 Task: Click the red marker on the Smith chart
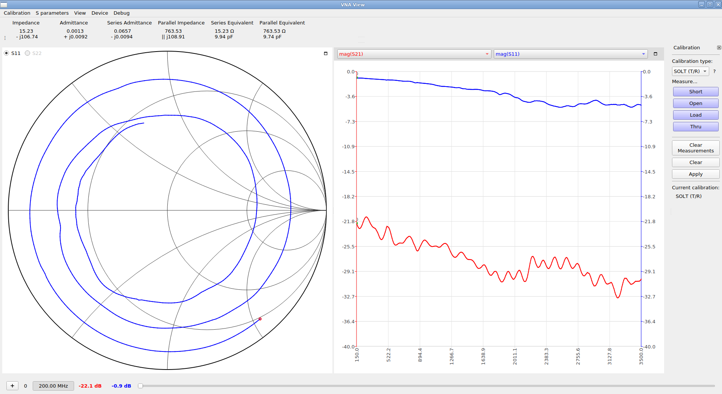click(x=260, y=319)
